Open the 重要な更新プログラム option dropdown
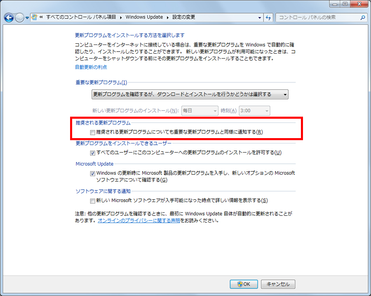371x296 pixels. [x=190, y=94]
